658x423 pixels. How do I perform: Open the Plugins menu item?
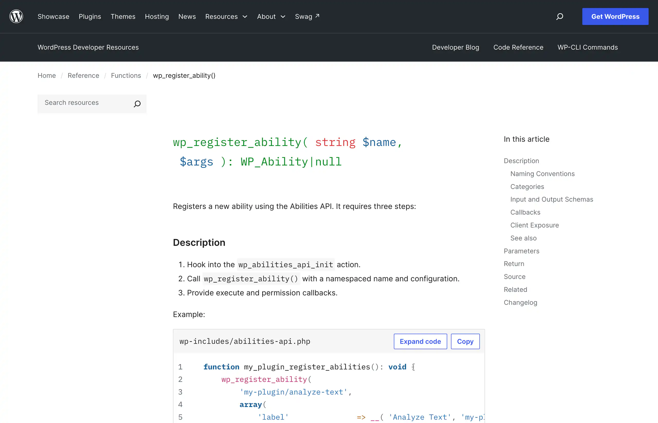click(x=90, y=16)
